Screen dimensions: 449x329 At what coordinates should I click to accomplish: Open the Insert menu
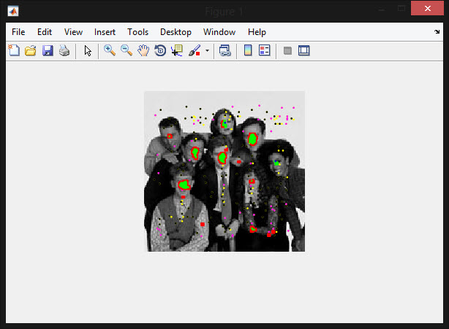tap(105, 32)
